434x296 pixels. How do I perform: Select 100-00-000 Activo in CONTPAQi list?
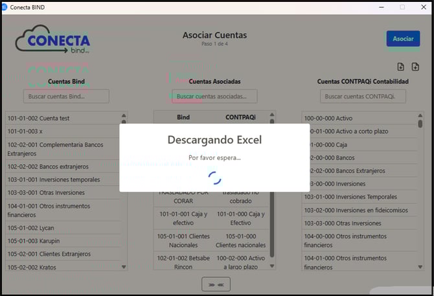(x=360, y=118)
